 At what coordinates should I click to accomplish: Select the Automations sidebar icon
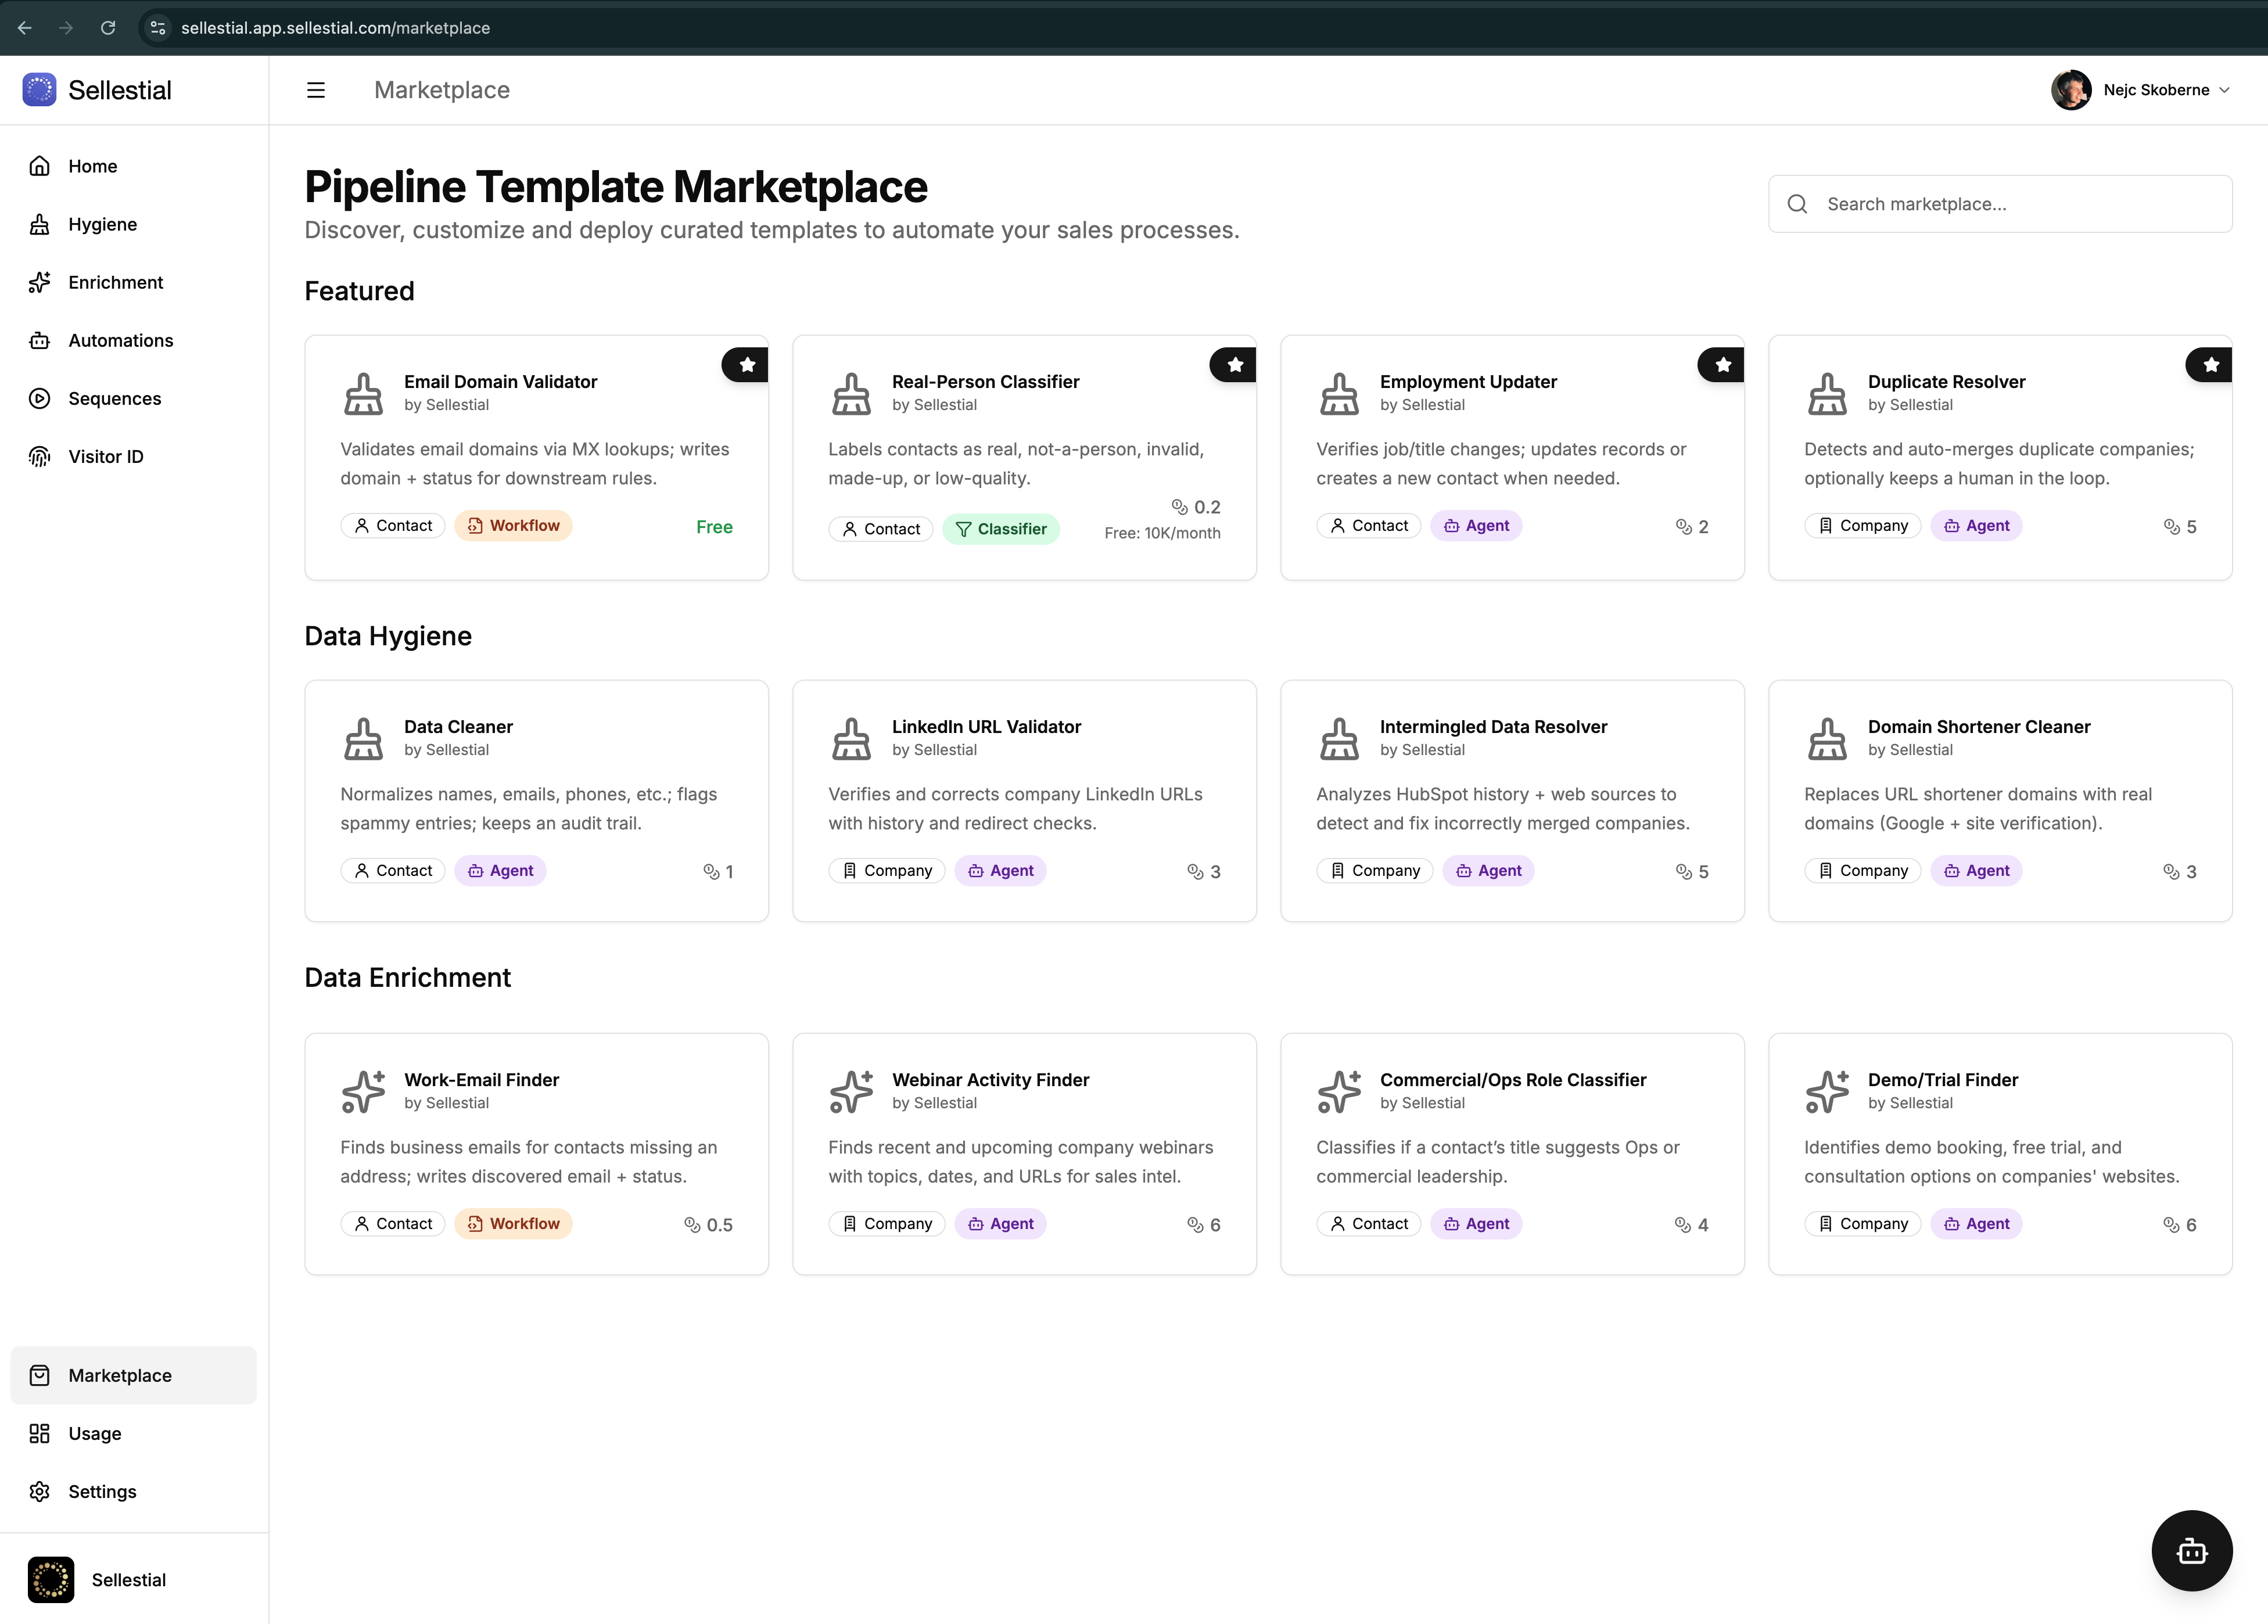tap(39, 340)
